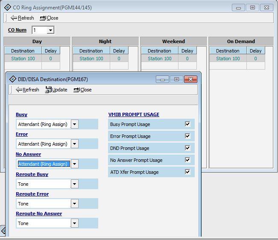This screenshot has height=240, width=278.
Task: Maximize the DID/DISA Destination window
Action: point(176,79)
